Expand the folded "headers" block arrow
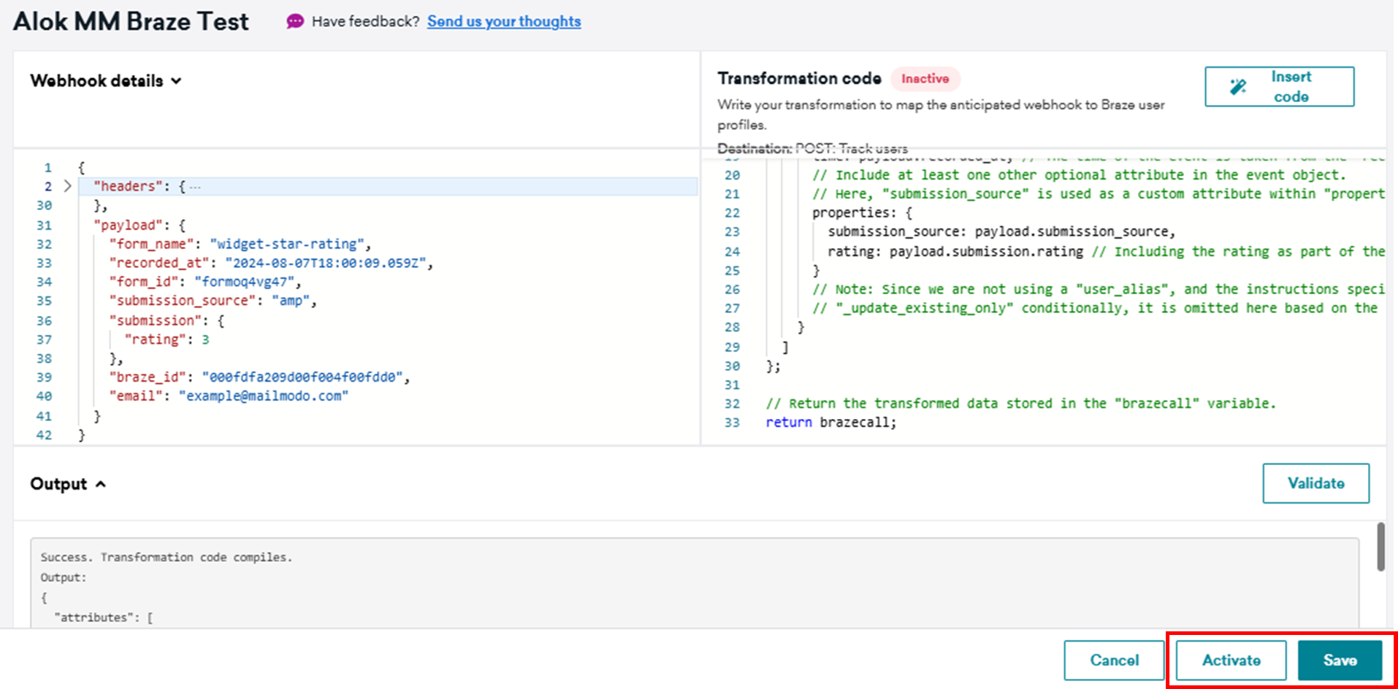 [67, 186]
